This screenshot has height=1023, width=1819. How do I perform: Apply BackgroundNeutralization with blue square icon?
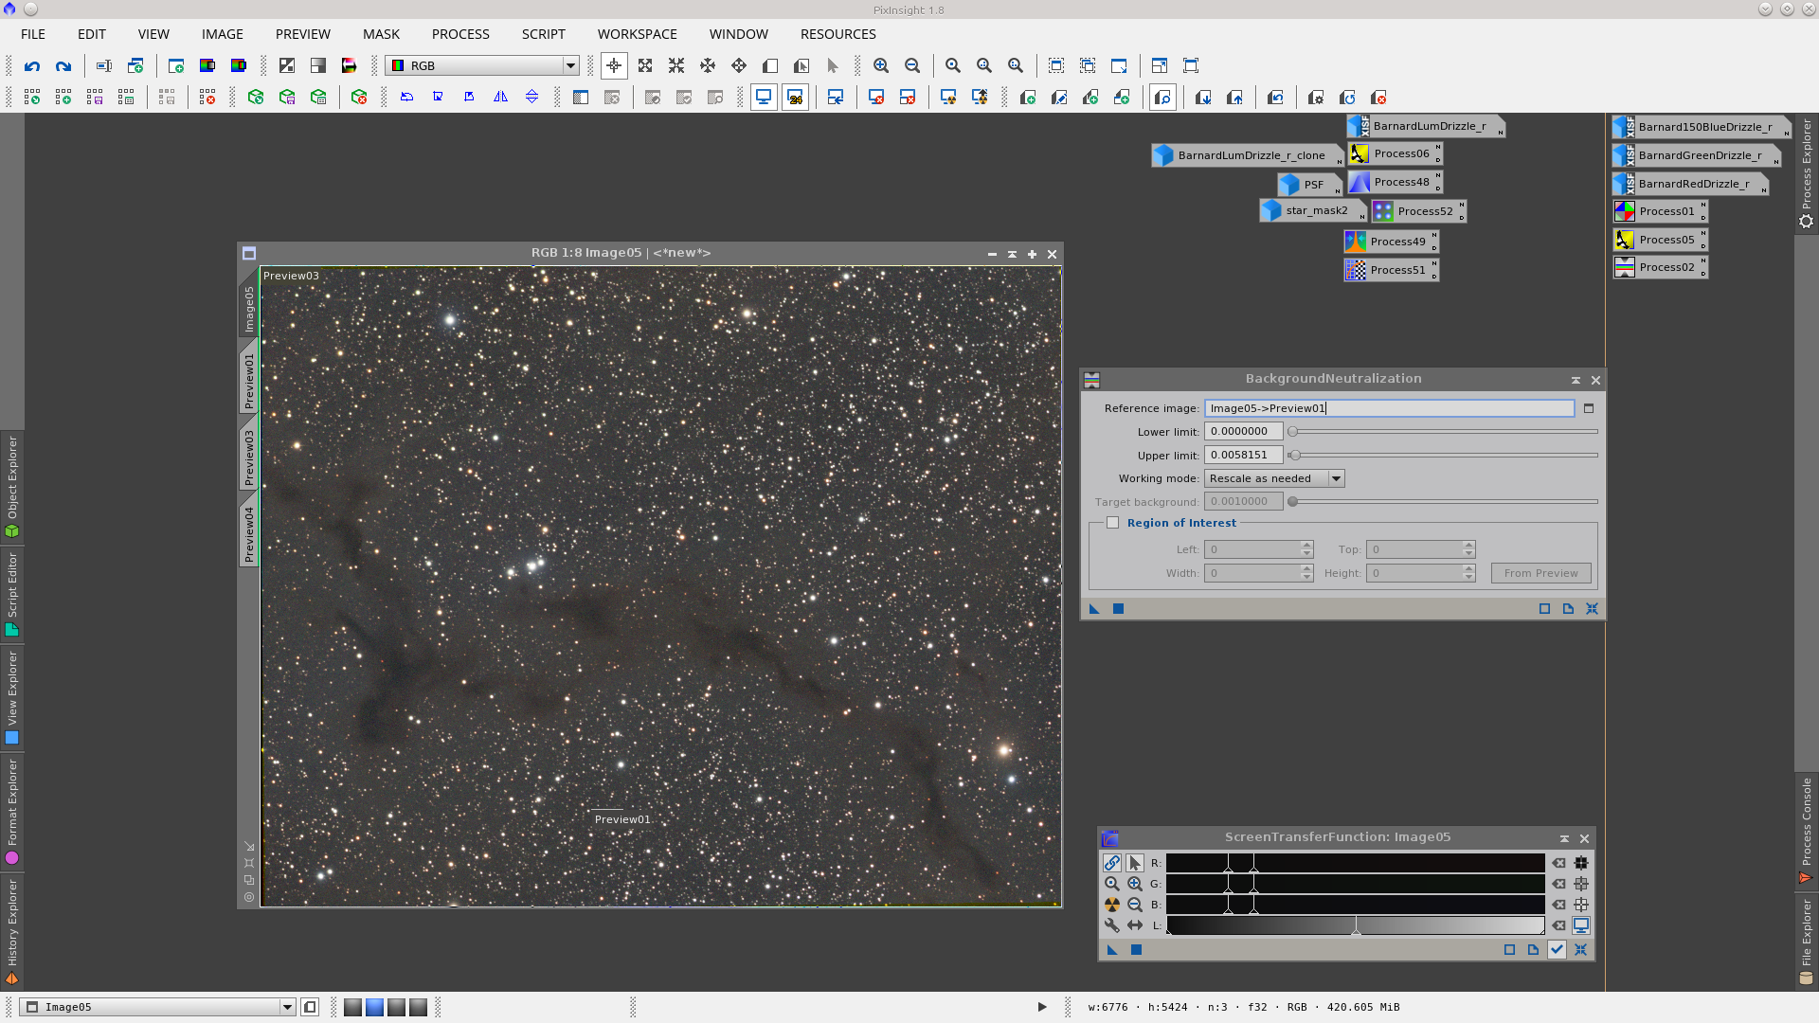(1118, 609)
